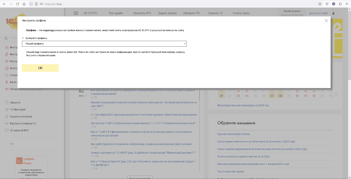Viewport: 351px width, 179px height.
Task: Click the hamburger menu icon in site header
Action: (76, 13)
